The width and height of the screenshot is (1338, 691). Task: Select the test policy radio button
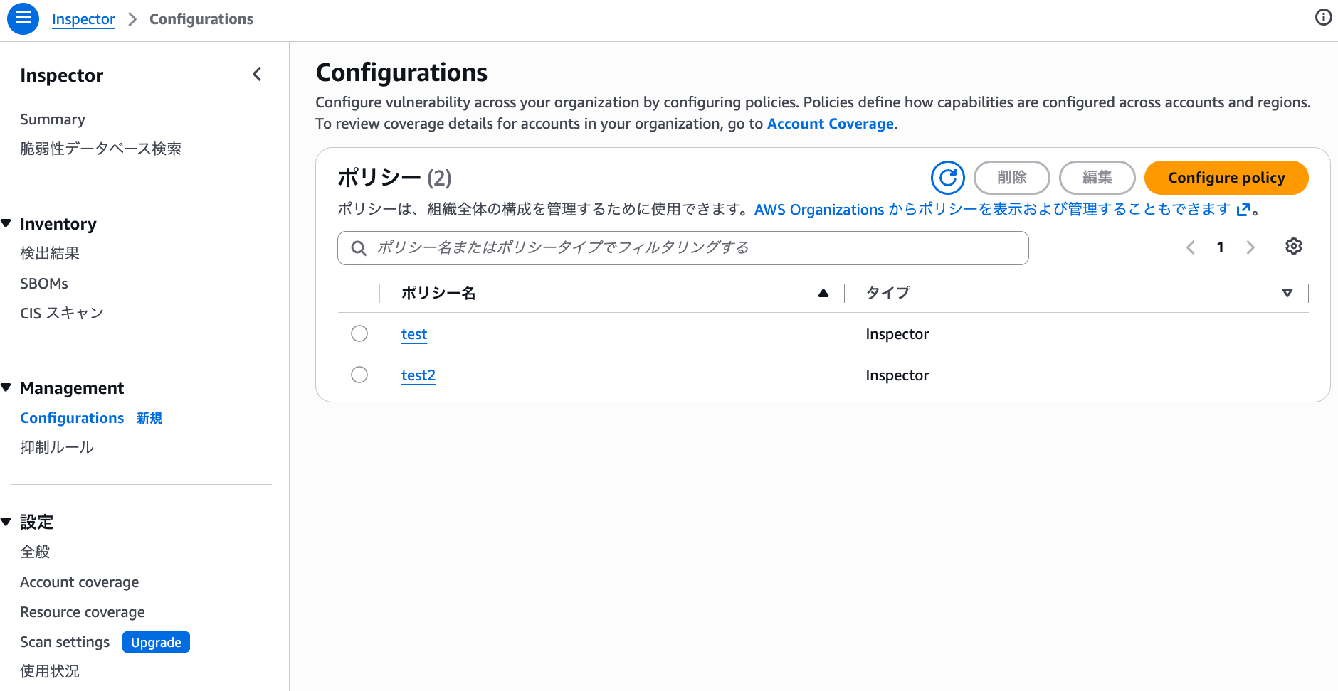[x=359, y=333]
